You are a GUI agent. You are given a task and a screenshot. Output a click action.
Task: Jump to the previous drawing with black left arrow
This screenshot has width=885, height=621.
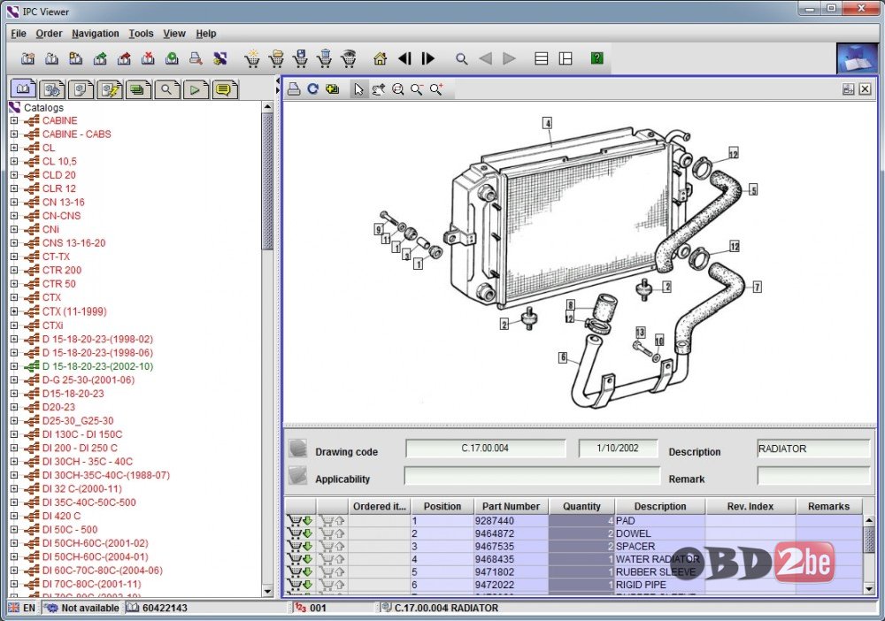pyautogui.click(x=404, y=58)
